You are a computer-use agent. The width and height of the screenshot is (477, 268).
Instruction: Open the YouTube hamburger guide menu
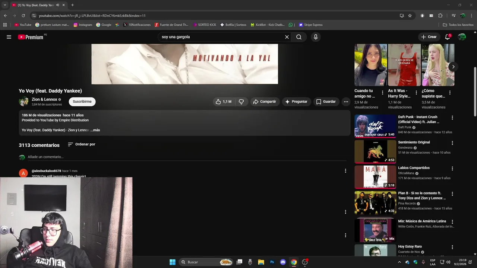[9, 37]
